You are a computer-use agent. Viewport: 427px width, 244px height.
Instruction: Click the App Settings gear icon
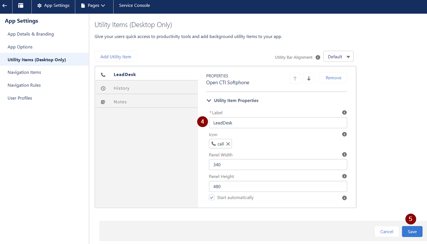tap(39, 5)
